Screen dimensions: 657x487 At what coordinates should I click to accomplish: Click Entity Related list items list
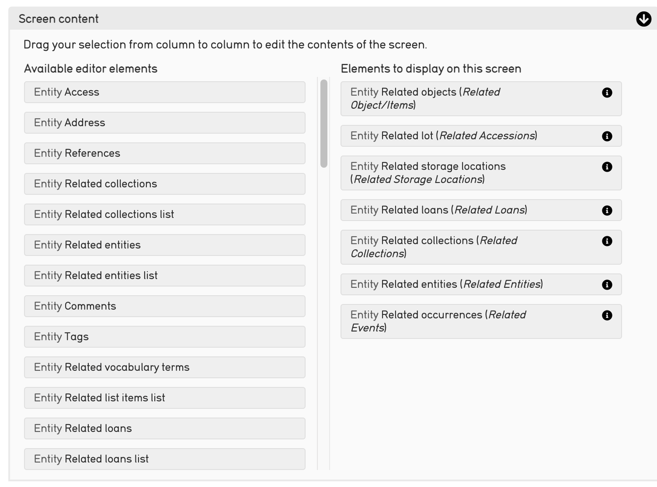(164, 398)
